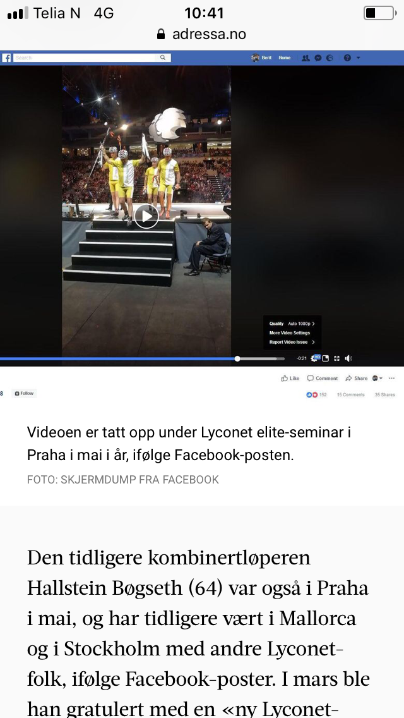
Task: Click the Facebook logo icon
Action: click(x=6, y=58)
